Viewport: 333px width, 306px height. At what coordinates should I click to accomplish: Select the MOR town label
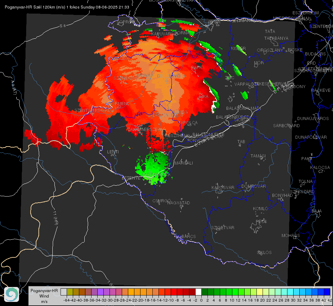(259, 63)
